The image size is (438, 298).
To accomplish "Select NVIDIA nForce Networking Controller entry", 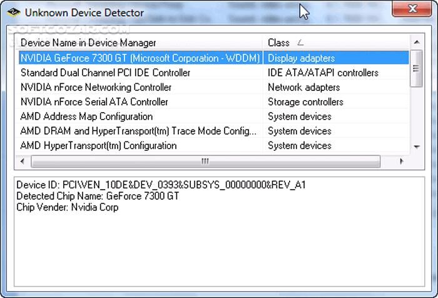I will coord(96,87).
